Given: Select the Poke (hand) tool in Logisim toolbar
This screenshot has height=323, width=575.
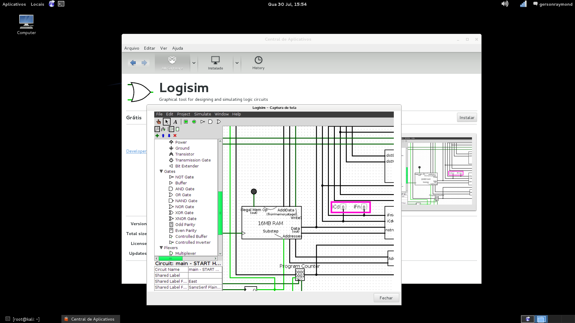Looking at the screenshot, I should (158, 122).
